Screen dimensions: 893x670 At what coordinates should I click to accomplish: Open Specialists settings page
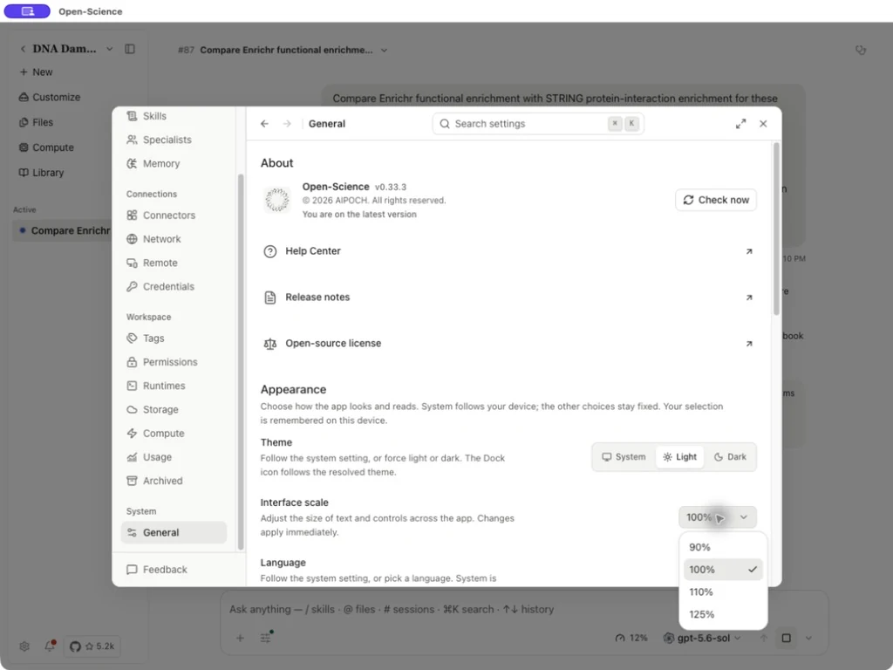pos(174,140)
